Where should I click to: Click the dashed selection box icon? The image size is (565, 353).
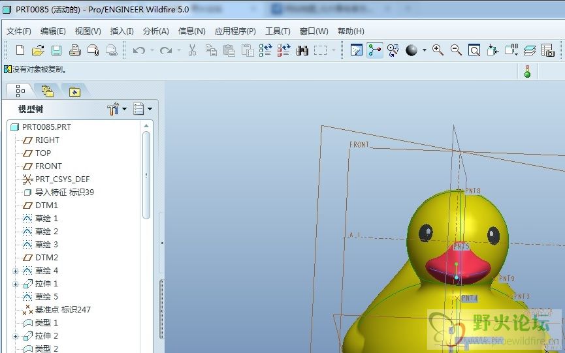320,50
